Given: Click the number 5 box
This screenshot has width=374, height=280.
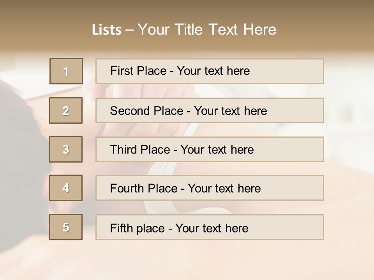Looking at the screenshot, I should 66,227.
